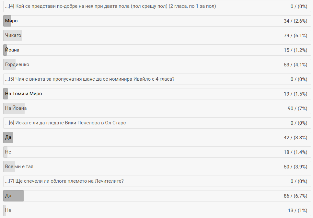Choose the Чикаго answer label
This screenshot has width=313, height=218.
13,35
